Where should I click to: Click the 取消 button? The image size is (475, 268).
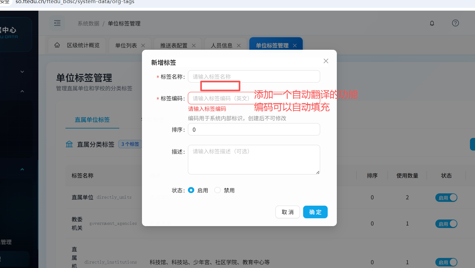point(287,212)
